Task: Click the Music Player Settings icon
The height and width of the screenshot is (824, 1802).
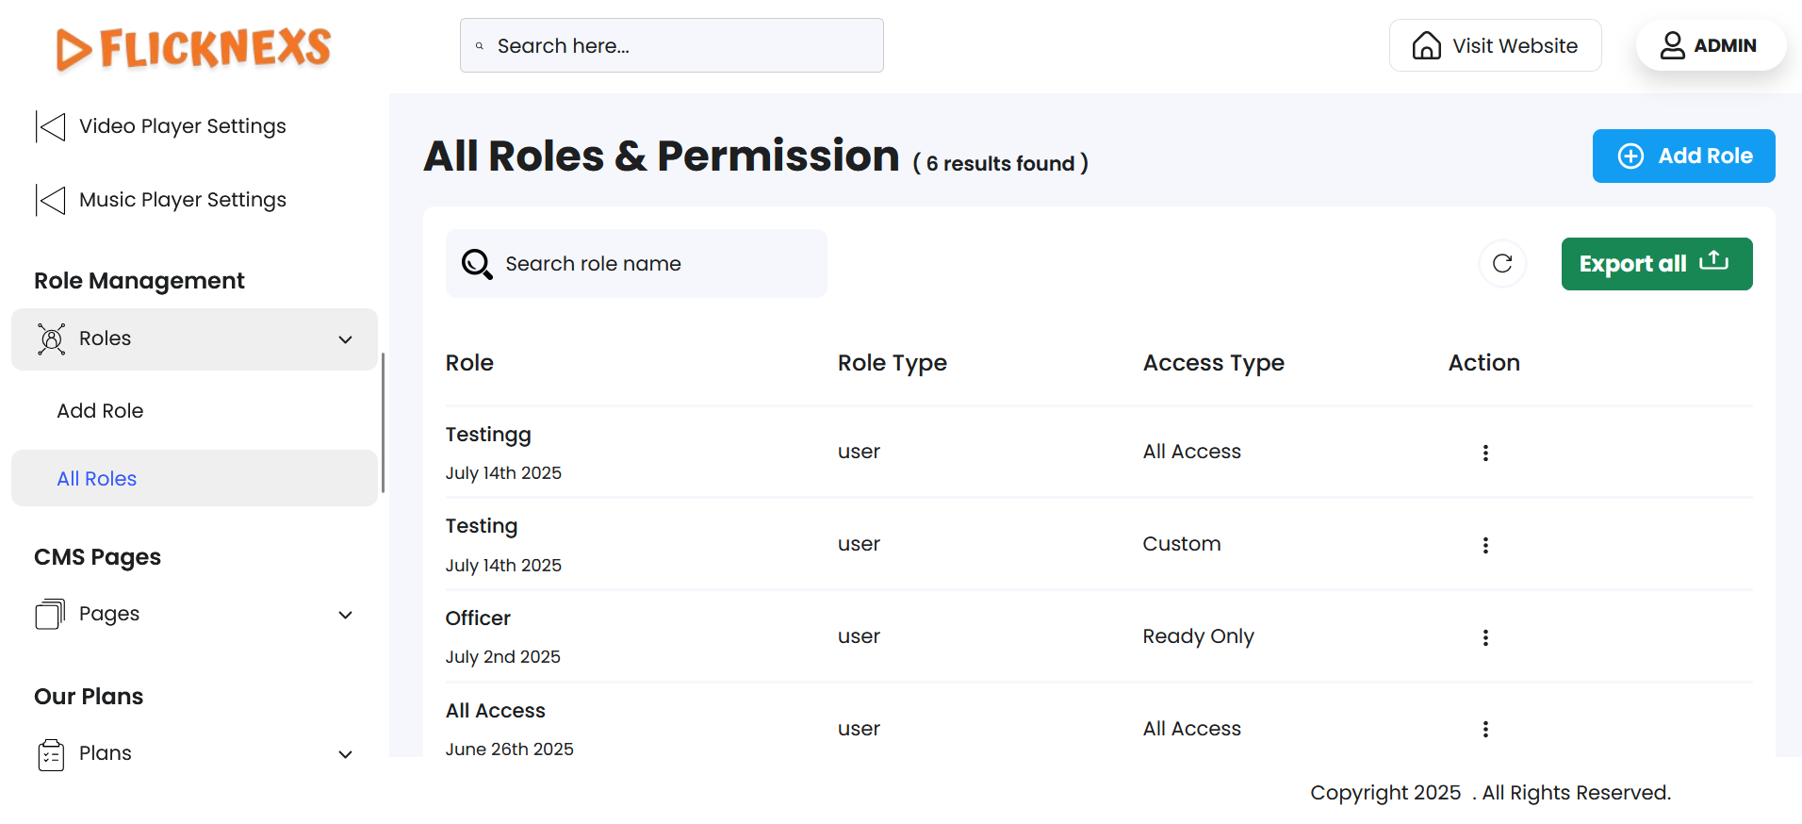Action: click(x=51, y=200)
